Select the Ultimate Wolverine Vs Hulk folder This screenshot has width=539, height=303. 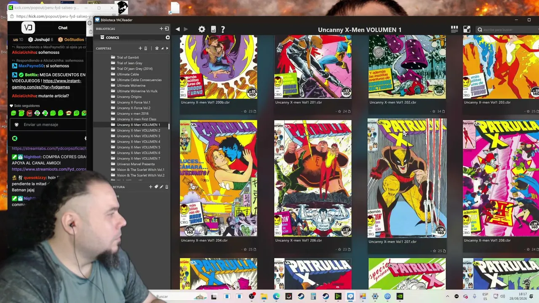click(x=137, y=91)
